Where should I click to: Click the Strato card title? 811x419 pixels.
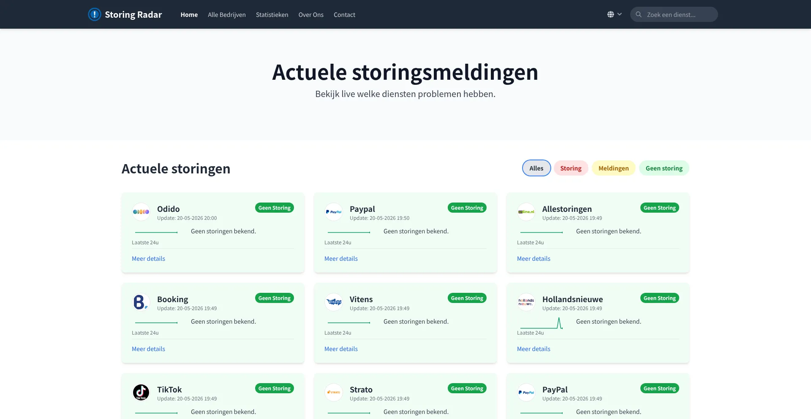(x=361, y=389)
